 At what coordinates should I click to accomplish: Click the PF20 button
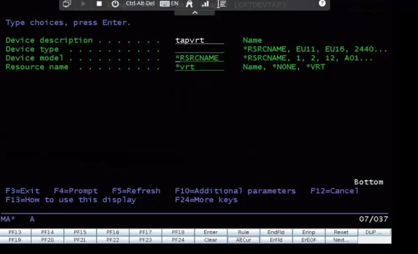pos(47,240)
